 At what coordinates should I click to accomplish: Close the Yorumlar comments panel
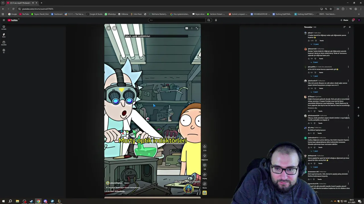(x=350, y=27)
